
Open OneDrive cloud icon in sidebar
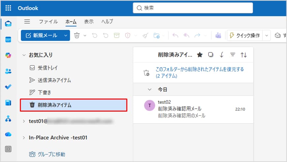[8, 134]
